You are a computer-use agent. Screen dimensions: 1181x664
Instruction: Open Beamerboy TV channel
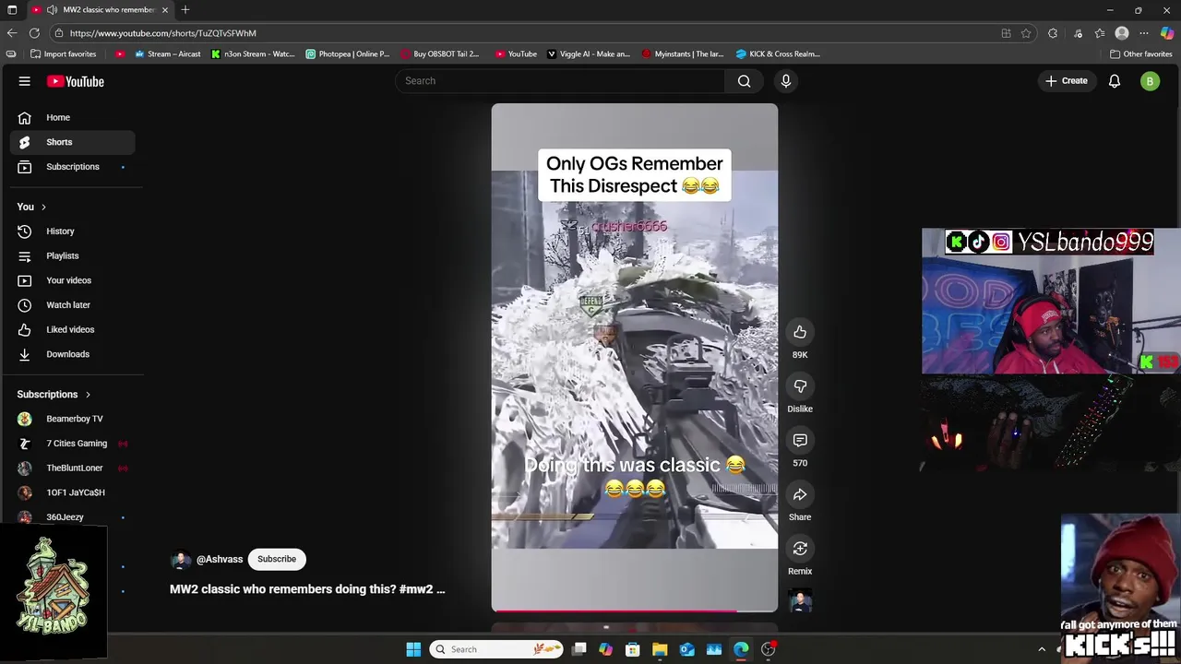(72, 419)
